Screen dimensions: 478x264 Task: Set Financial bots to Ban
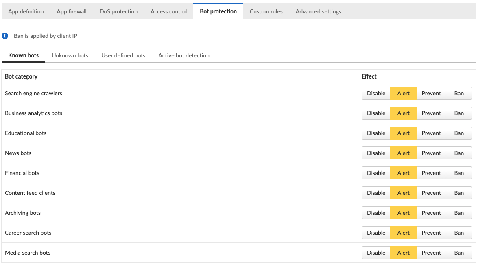459,173
